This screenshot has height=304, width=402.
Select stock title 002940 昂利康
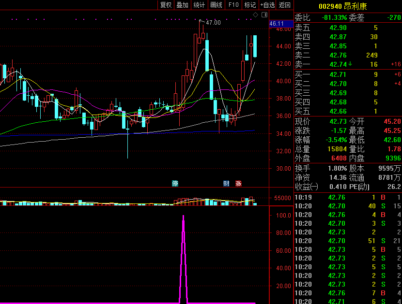[343, 6]
